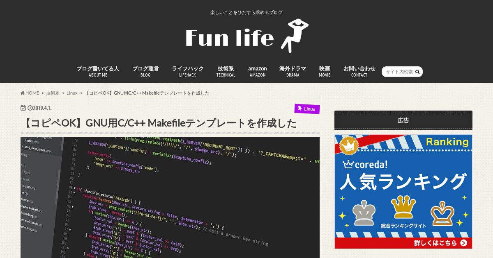Open 映画 Movie menu item
Image resolution: width=493 pixels, height=258 pixels.
325,71
